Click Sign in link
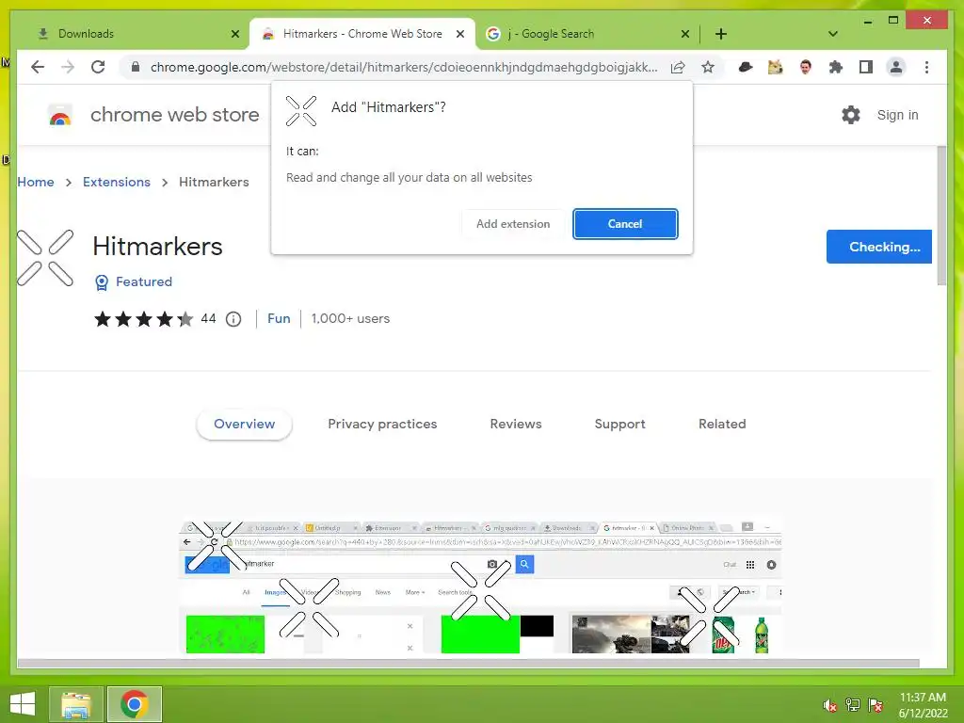The height and width of the screenshot is (723, 964). click(x=897, y=115)
